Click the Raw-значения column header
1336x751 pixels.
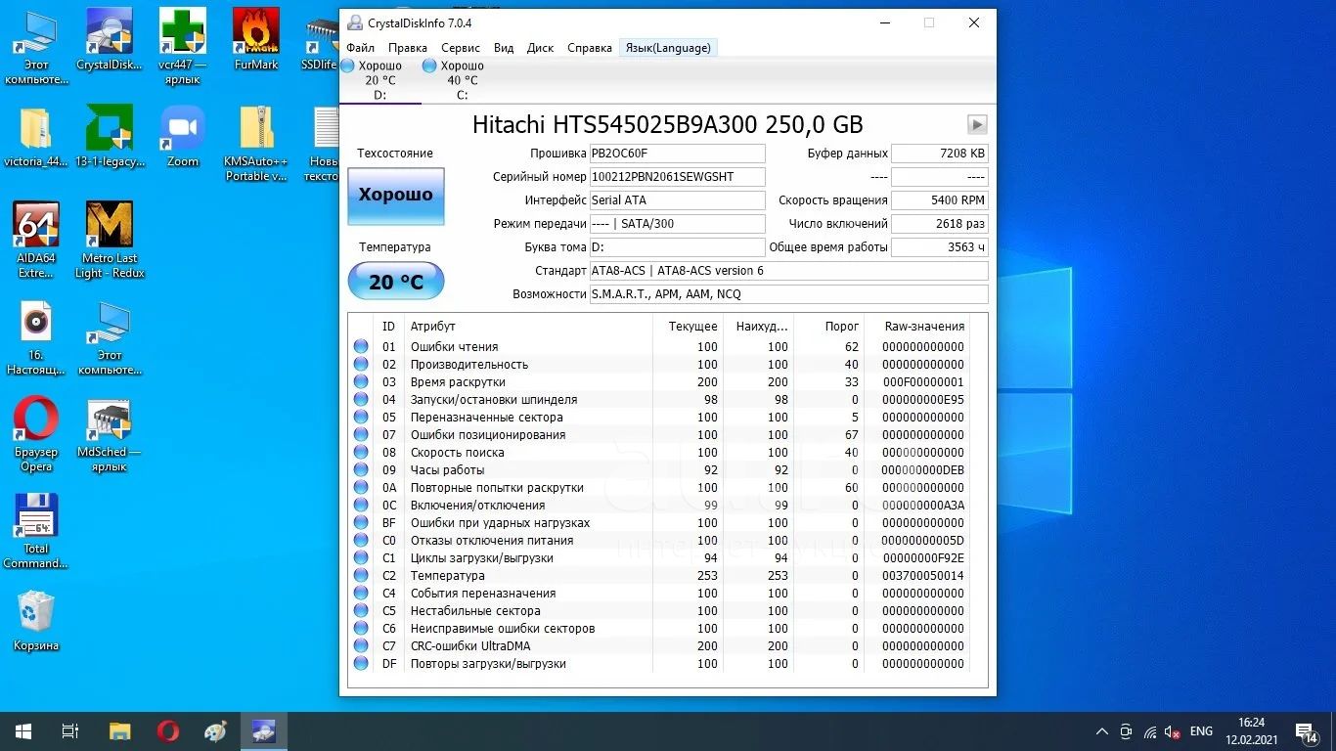924,327
